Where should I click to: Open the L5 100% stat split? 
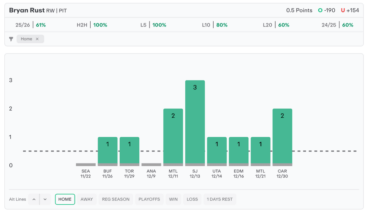coord(153,25)
